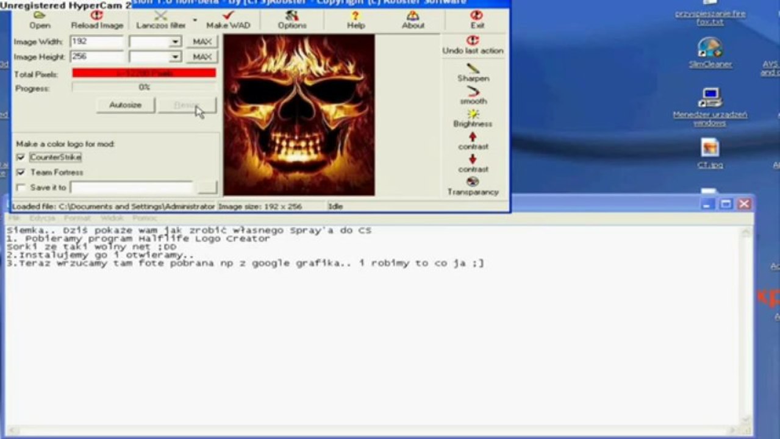780x439 pixels.
Task: Click 'Make a color logo for mod:' label
Action: tap(65, 145)
